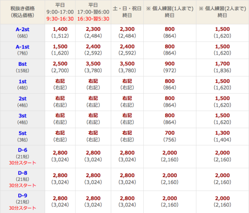249x213 pixels.
Task: Click 5st solo practice price 700
Action: pos(170,133)
